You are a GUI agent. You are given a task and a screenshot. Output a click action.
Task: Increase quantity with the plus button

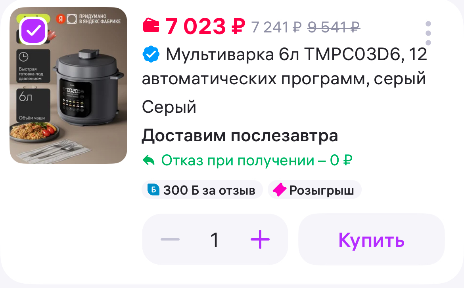[260, 239]
